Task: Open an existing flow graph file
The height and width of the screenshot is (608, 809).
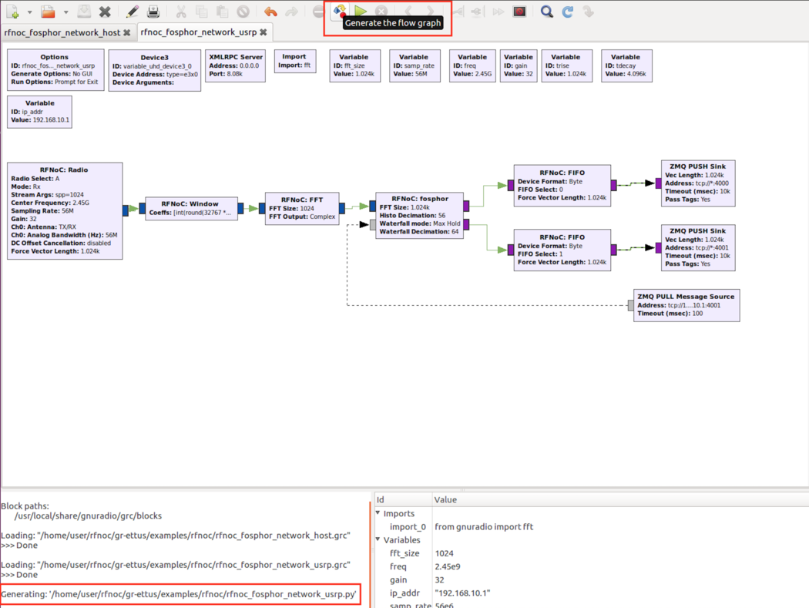Action: click(46, 11)
